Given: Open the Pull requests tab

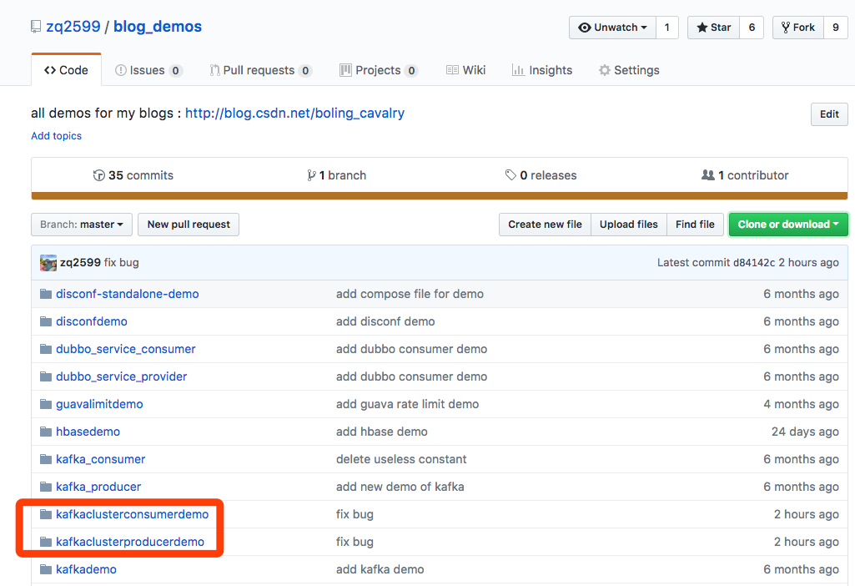Looking at the screenshot, I should click(260, 70).
